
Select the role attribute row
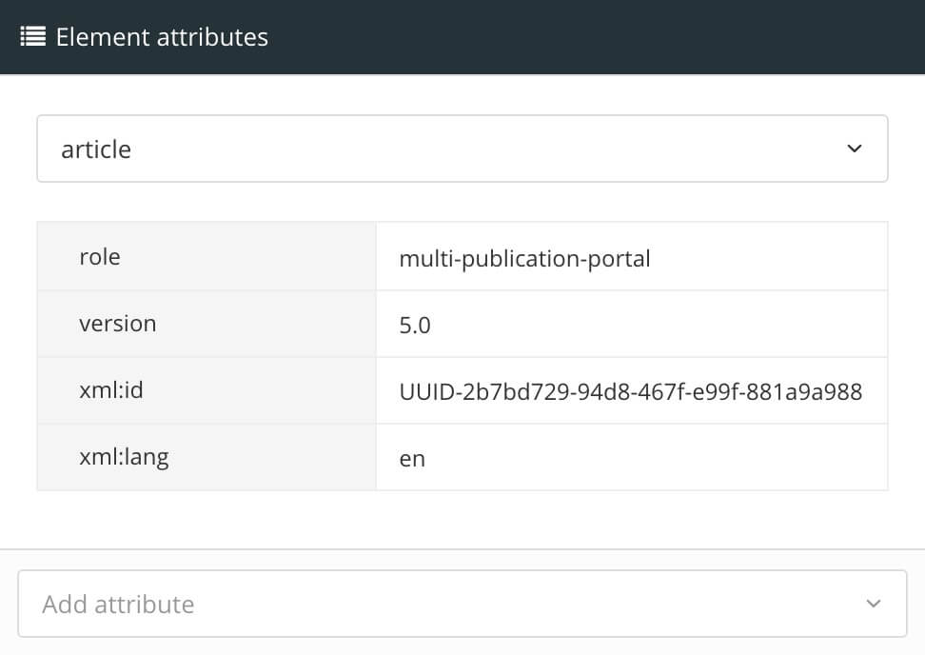[206, 256]
